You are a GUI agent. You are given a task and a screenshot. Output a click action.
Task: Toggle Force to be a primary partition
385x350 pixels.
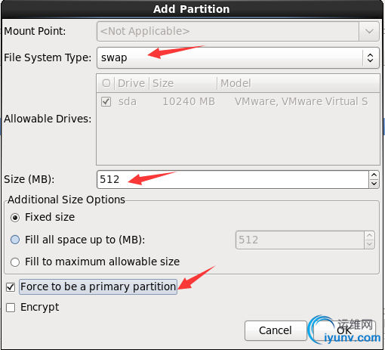pos(11,287)
